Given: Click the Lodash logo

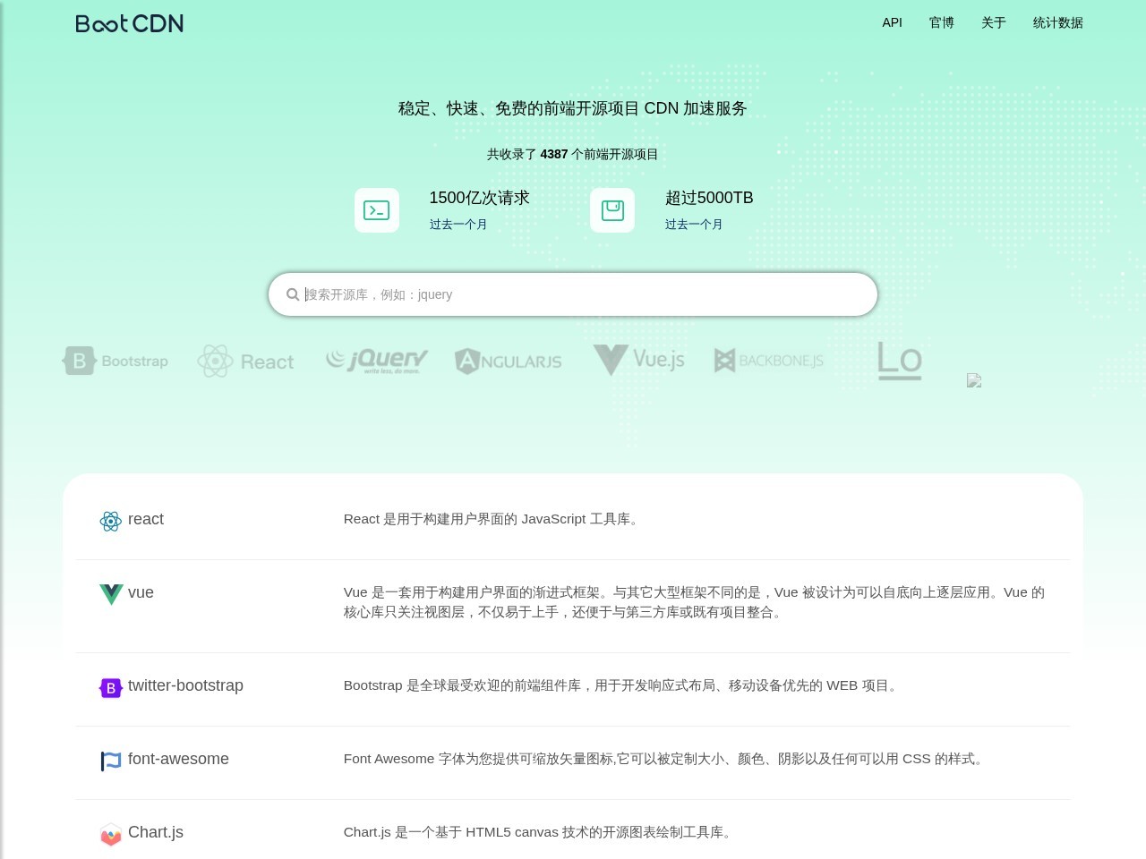Looking at the screenshot, I should pos(899,361).
